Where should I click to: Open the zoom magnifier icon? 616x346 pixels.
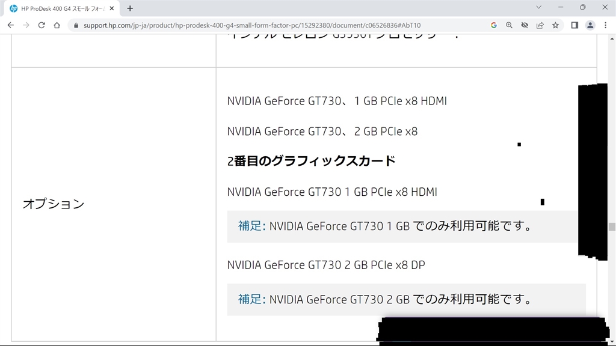(x=509, y=25)
